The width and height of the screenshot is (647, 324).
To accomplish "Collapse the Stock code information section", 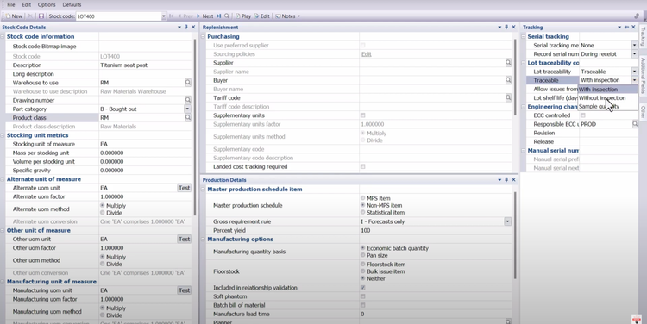I will pos(3,37).
